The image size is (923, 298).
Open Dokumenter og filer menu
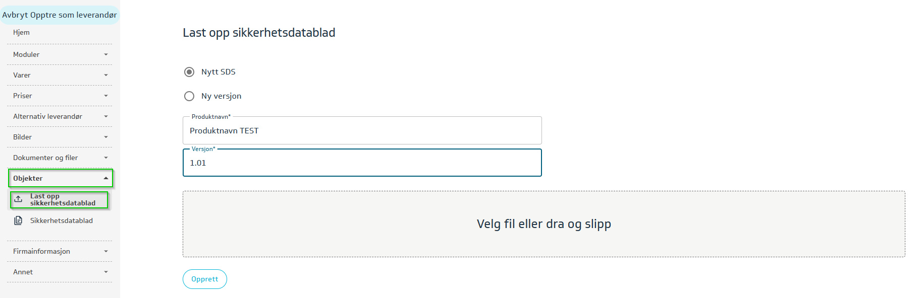point(45,158)
